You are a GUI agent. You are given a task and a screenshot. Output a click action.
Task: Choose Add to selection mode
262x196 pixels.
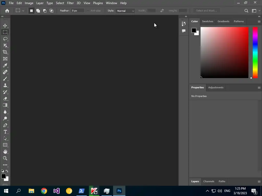38,11
